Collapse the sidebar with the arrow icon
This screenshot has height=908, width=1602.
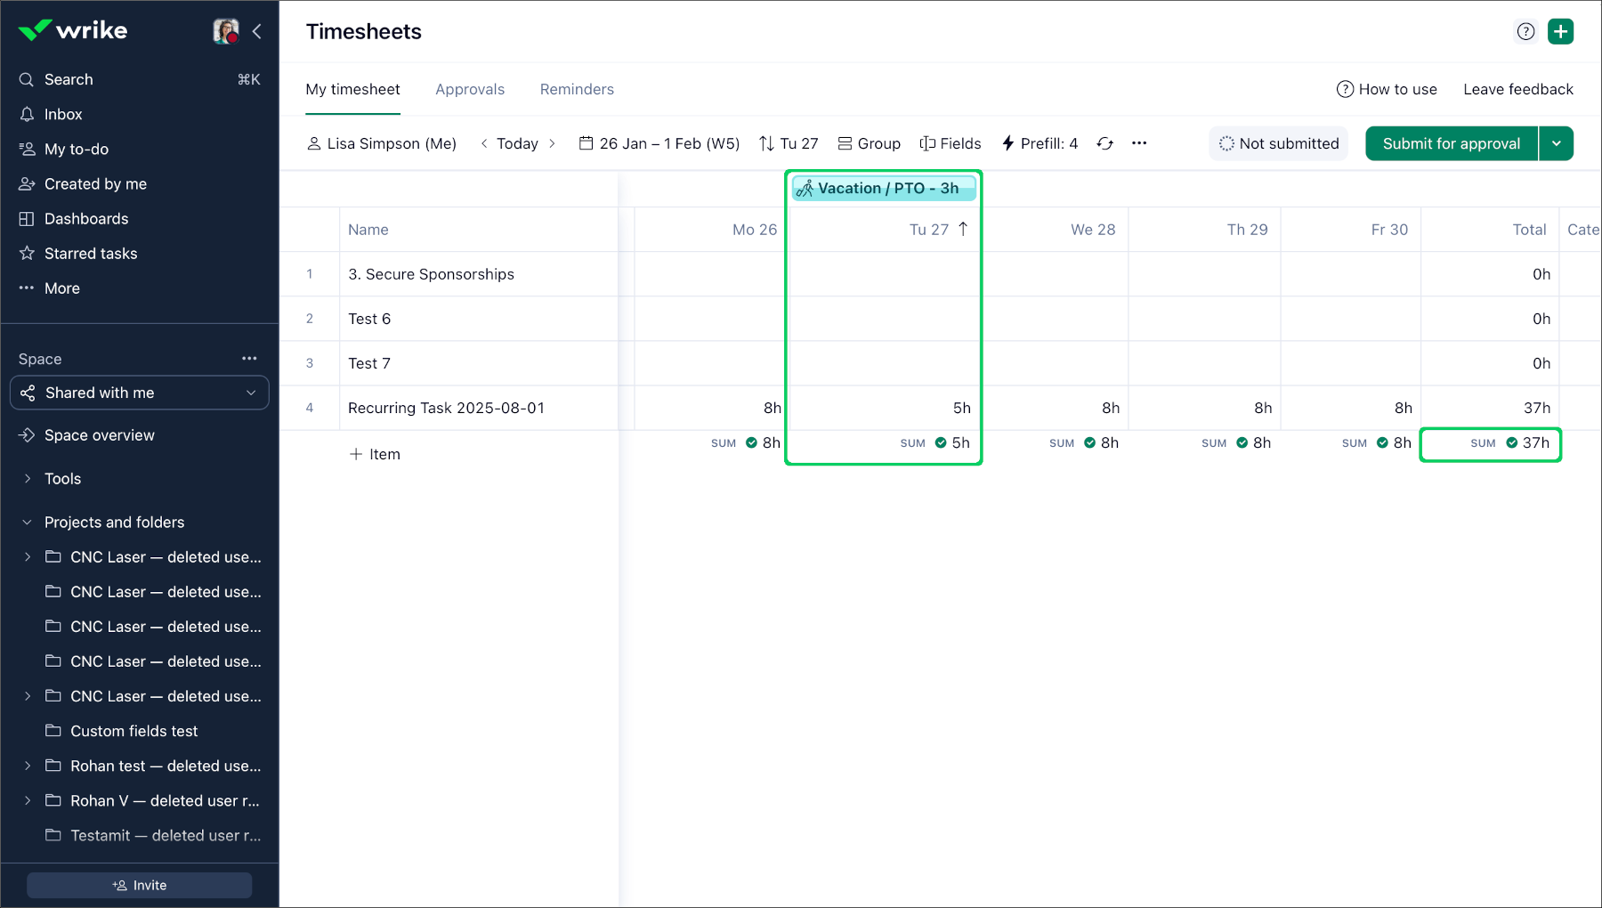[x=257, y=31]
